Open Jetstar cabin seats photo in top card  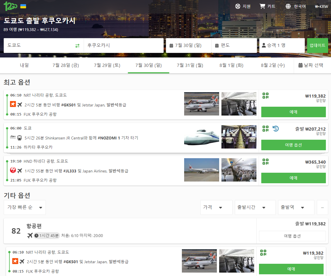click(x=239, y=104)
